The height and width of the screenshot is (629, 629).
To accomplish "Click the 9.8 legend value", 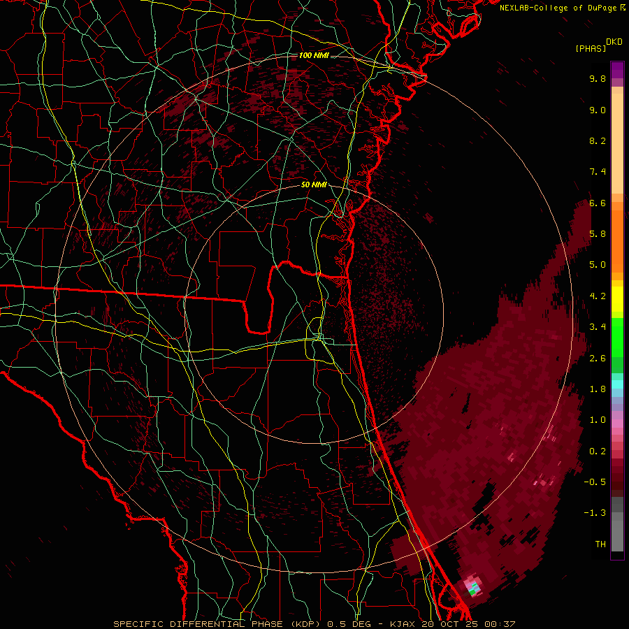I will (x=598, y=78).
